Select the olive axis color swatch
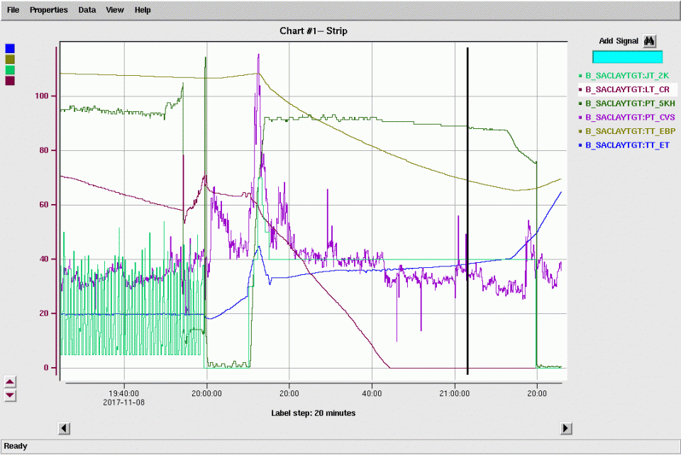The width and height of the screenshot is (681, 455). point(10,59)
